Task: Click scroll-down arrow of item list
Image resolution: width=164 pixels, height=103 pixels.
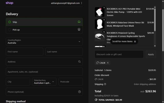Action: point(155,46)
